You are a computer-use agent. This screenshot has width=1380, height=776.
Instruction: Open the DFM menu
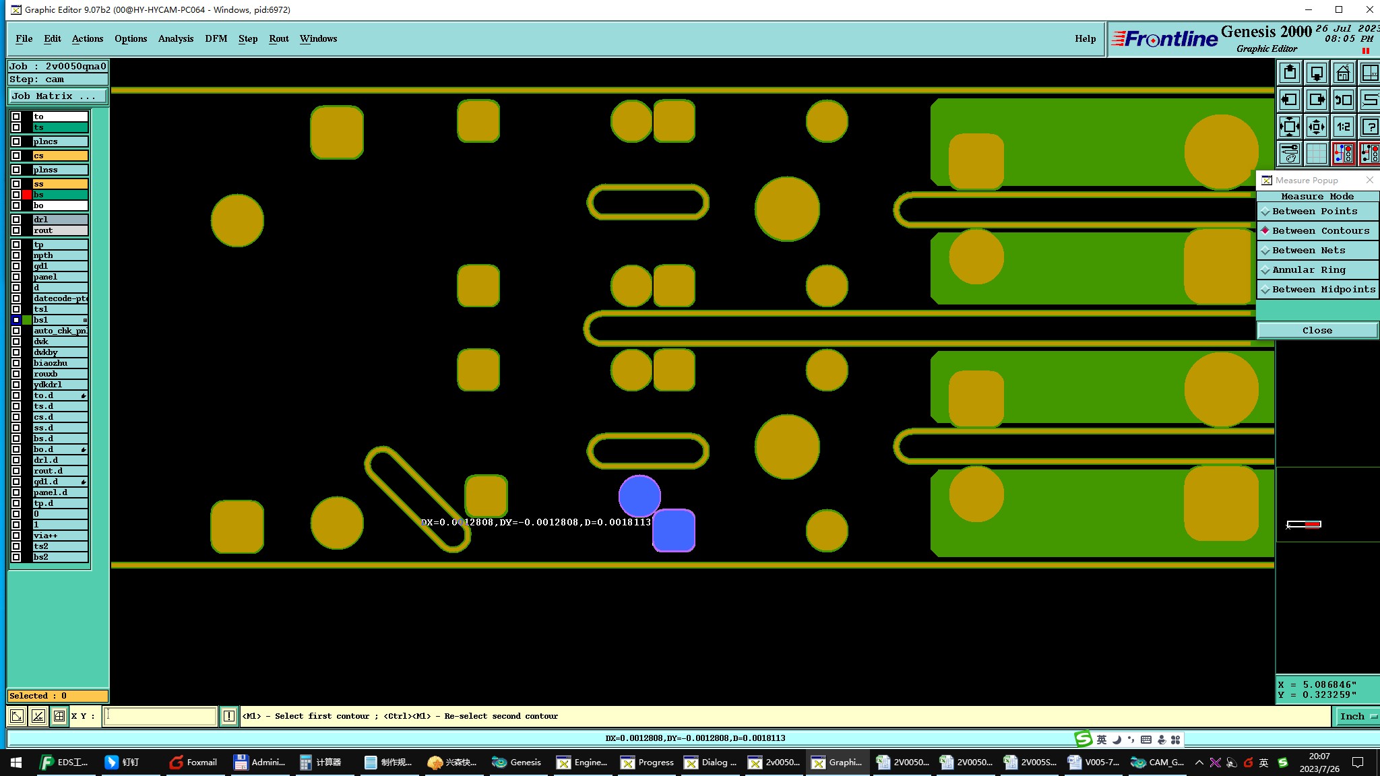click(216, 38)
